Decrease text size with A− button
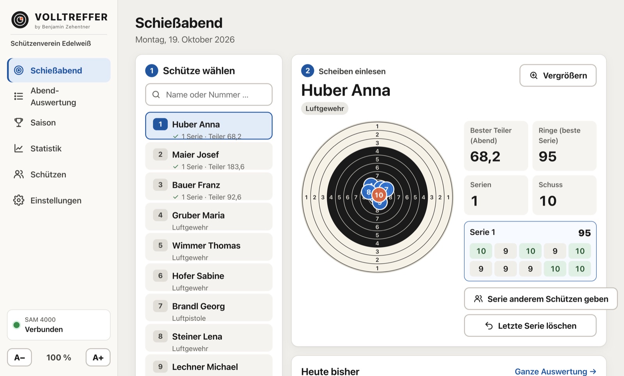 coord(19,357)
